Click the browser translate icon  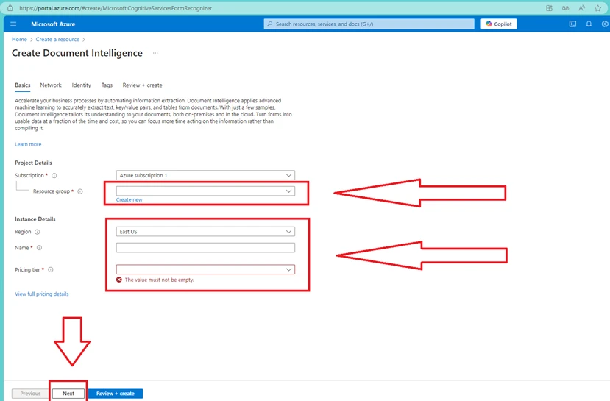point(565,8)
